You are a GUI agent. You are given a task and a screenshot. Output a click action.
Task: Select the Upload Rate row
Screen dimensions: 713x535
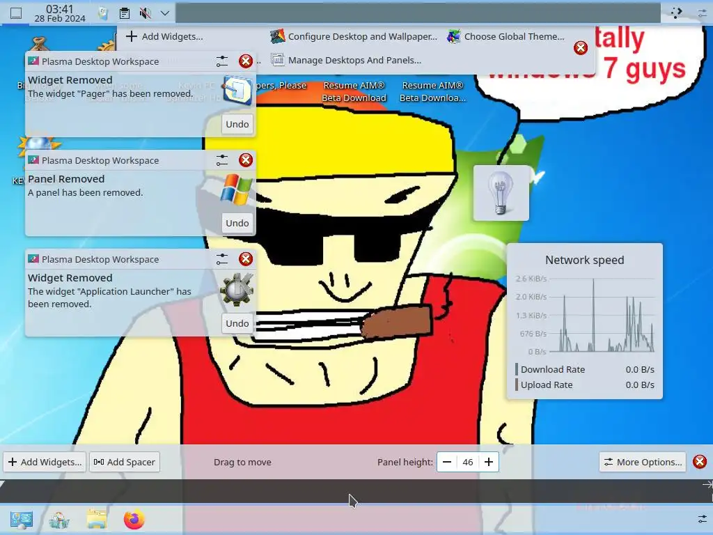(x=585, y=385)
